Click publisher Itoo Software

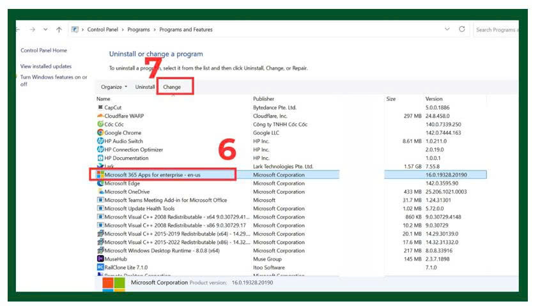(x=268, y=268)
